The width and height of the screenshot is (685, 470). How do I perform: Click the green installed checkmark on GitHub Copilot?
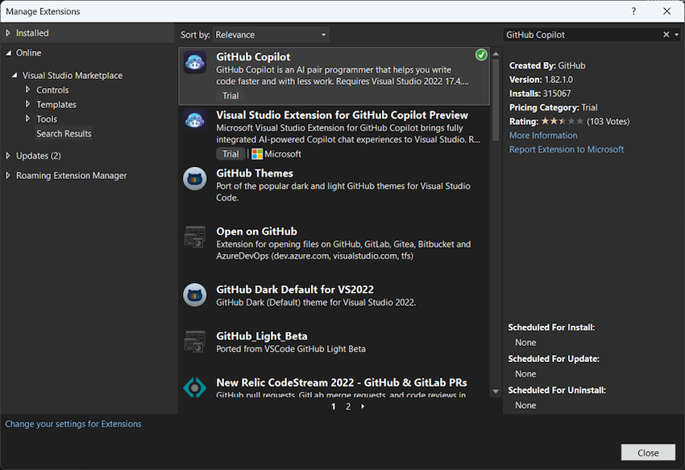[x=481, y=55]
